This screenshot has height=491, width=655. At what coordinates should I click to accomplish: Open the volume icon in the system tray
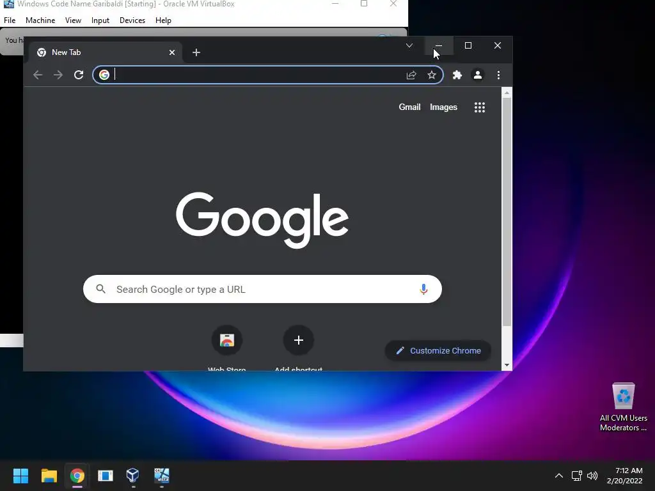point(592,476)
